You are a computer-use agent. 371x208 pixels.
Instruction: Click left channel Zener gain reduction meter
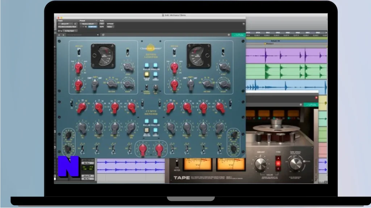coord(103,56)
